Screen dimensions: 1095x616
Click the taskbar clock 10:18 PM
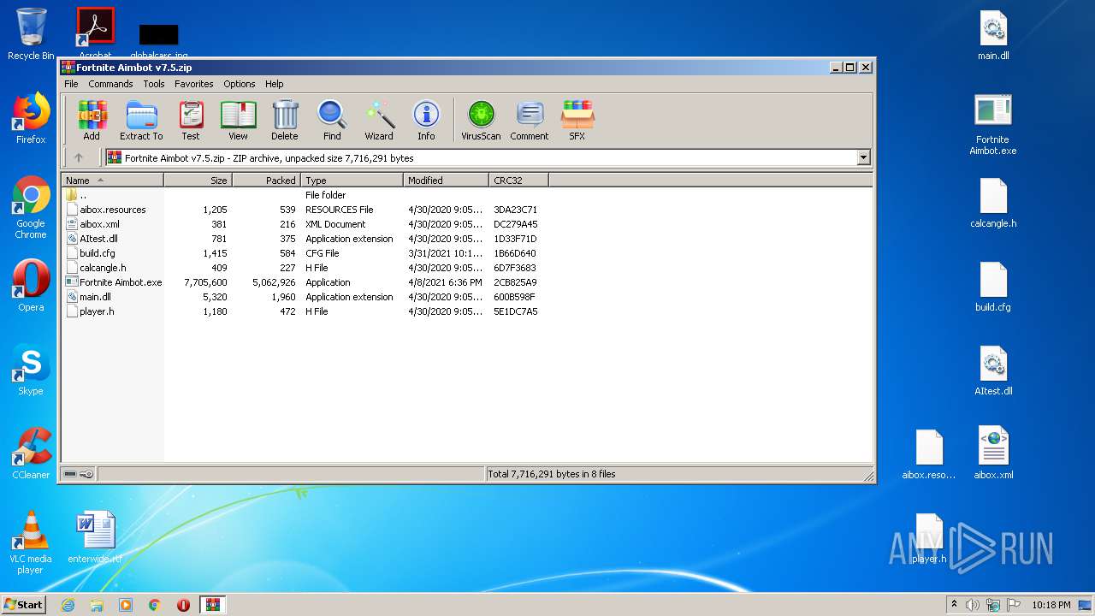tap(1051, 605)
